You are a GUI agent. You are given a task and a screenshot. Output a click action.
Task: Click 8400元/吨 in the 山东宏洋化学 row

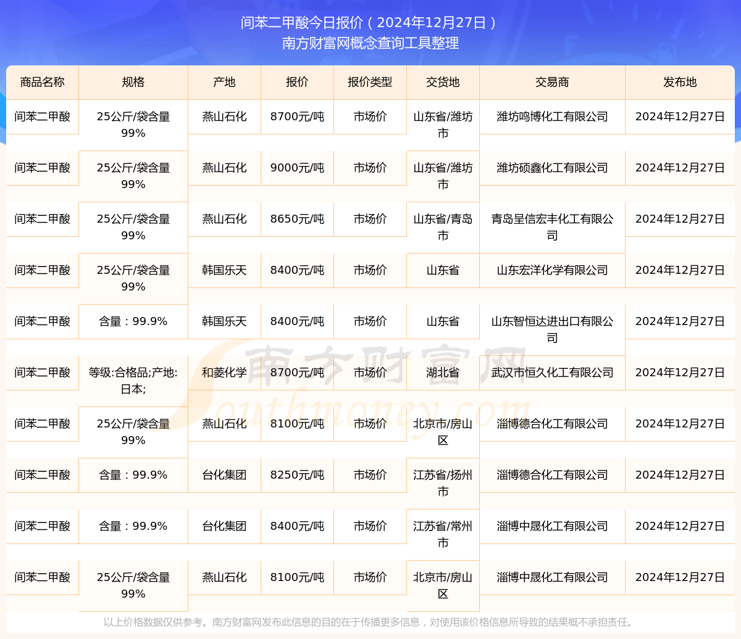pyautogui.click(x=297, y=270)
